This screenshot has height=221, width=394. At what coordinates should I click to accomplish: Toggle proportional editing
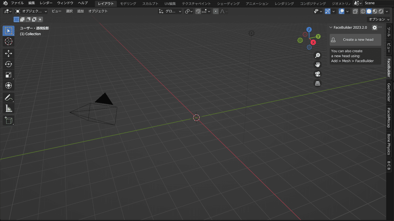216,11
